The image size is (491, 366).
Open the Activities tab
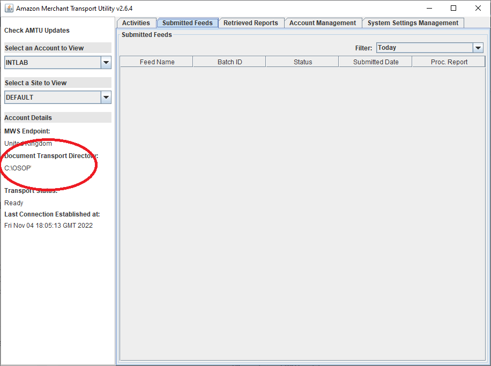136,23
